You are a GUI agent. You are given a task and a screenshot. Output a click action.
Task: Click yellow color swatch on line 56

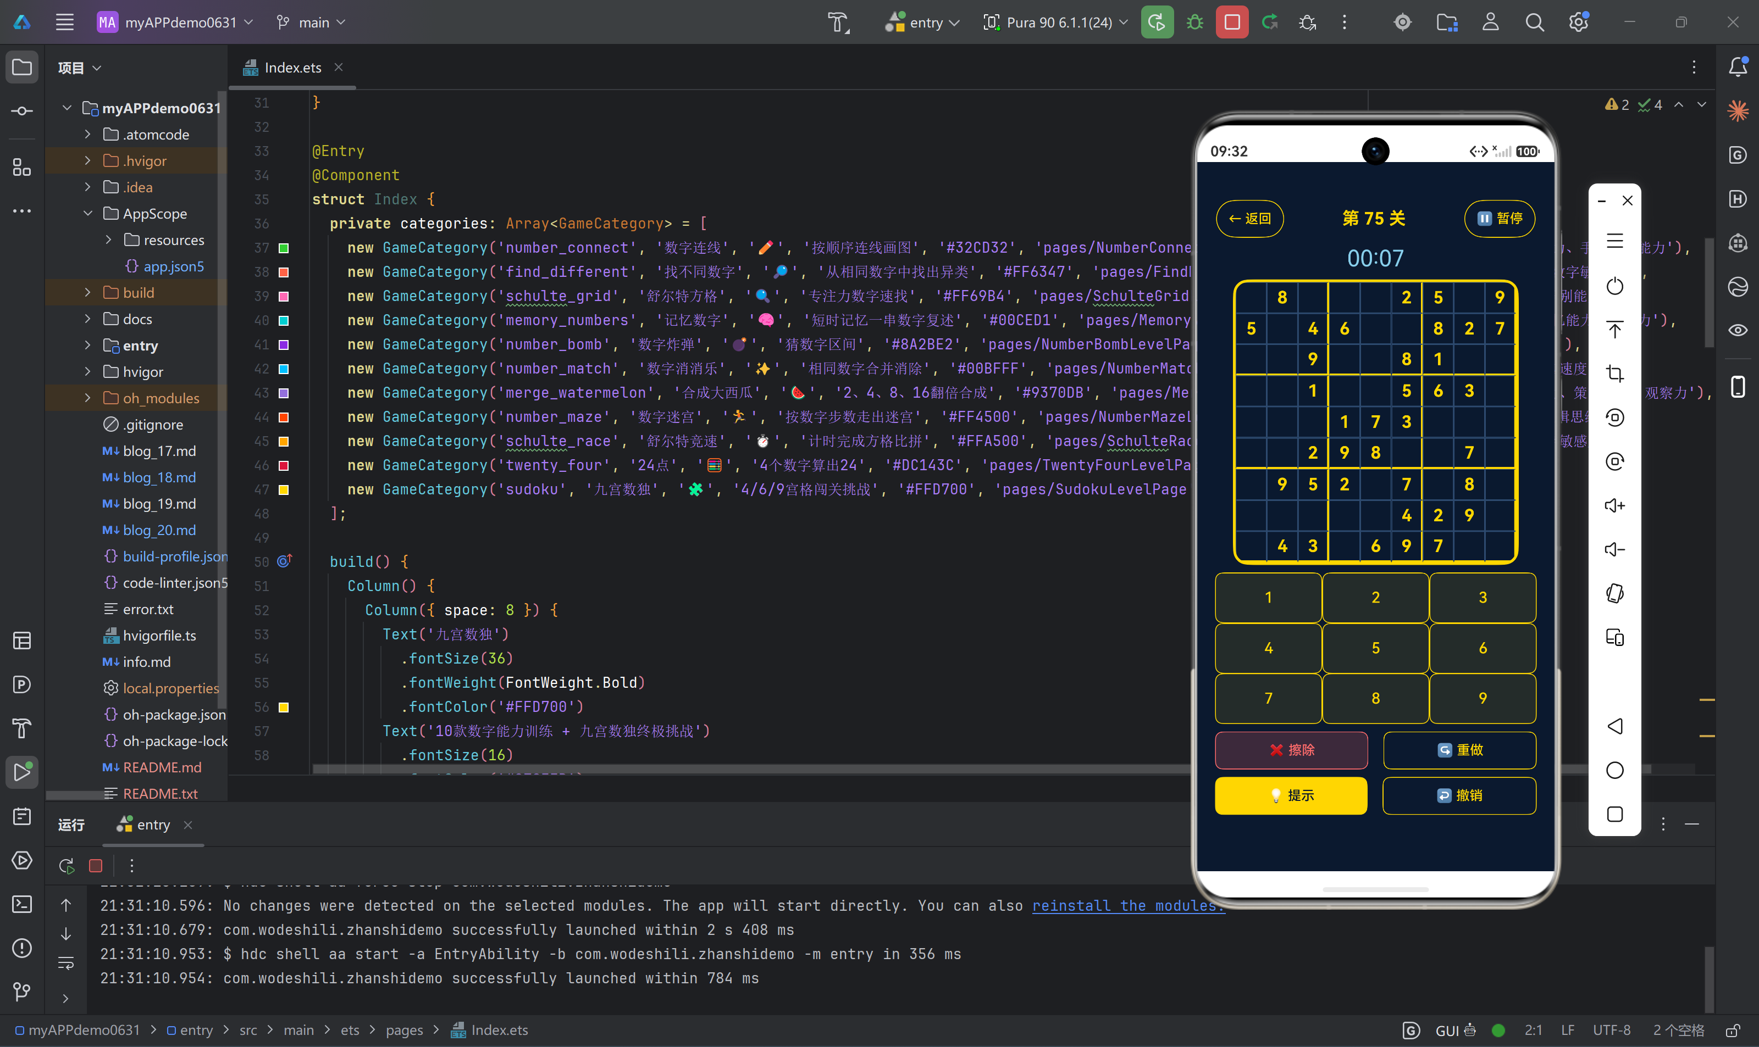(284, 707)
